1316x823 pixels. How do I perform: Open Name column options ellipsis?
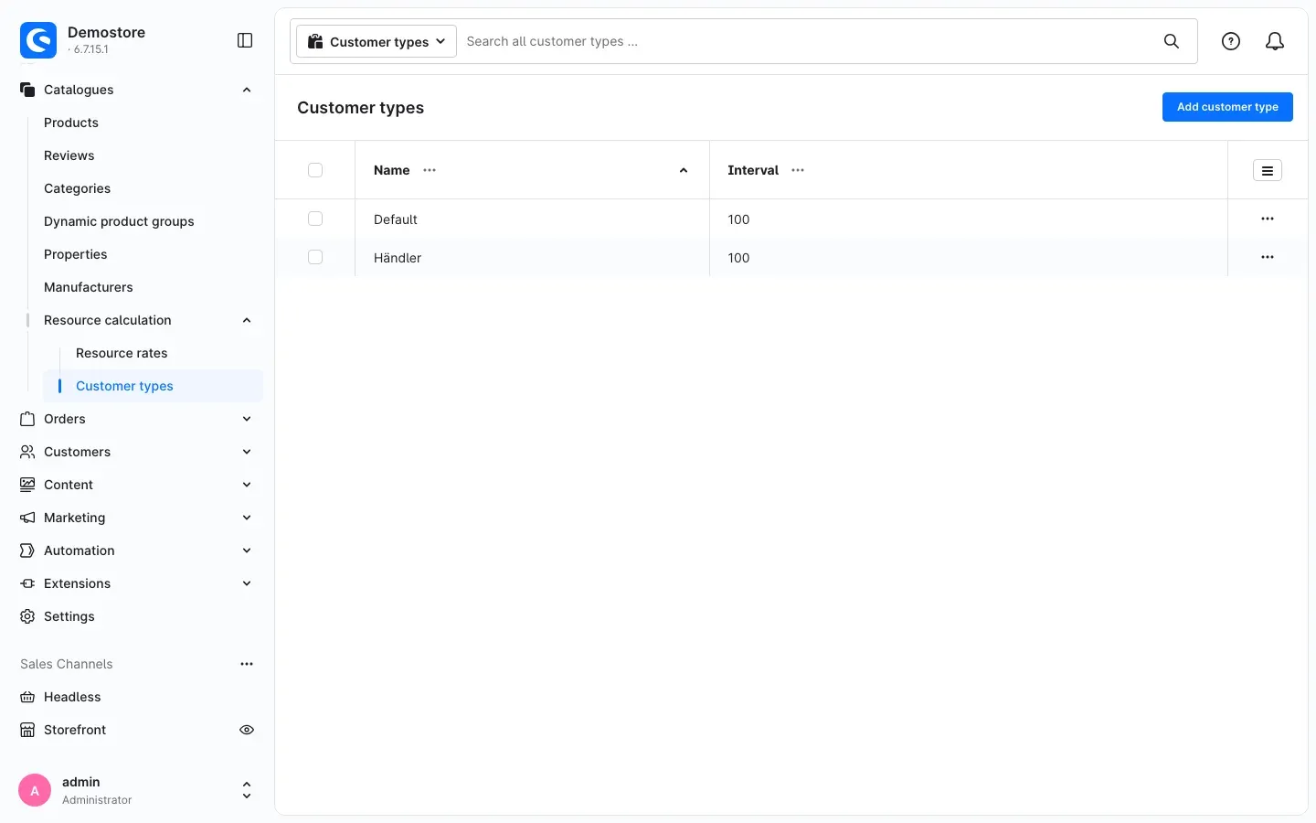[430, 170]
